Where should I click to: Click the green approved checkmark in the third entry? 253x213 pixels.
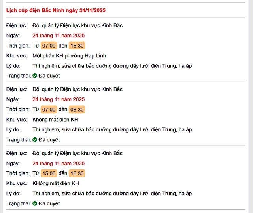pyautogui.click(x=35, y=203)
